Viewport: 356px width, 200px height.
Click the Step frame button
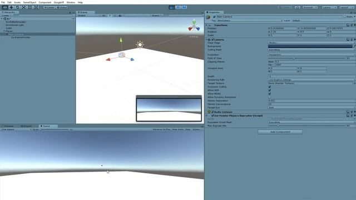tap(184, 7)
